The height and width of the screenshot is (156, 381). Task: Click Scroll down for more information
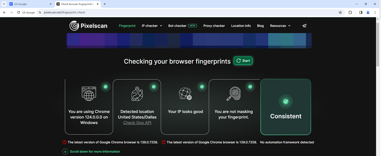tap(95, 151)
